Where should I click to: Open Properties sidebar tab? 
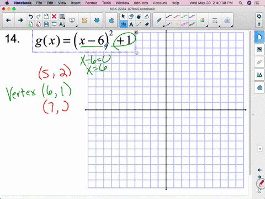[x=259, y=75]
